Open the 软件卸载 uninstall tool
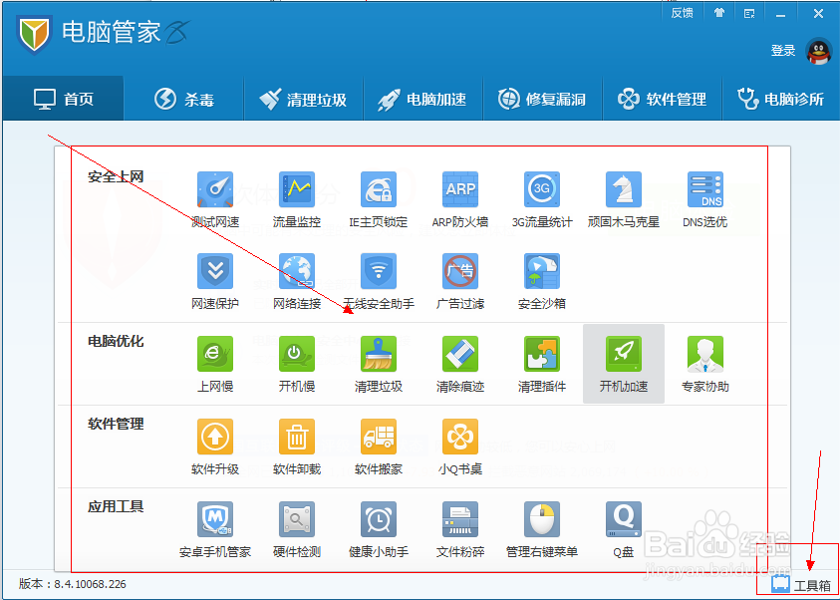Viewport: 840px width, 600px height. (297, 448)
